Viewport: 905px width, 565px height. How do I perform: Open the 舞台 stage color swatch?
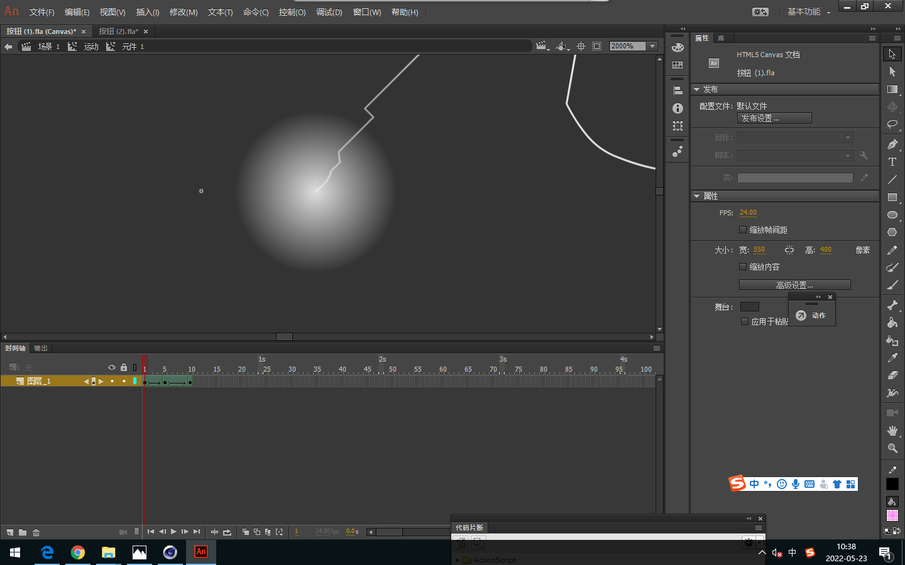[x=749, y=307]
